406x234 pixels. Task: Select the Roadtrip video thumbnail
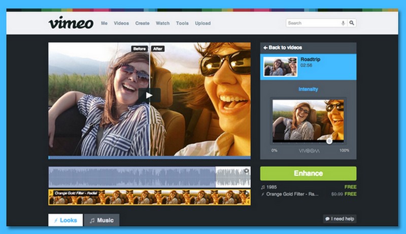[280, 66]
